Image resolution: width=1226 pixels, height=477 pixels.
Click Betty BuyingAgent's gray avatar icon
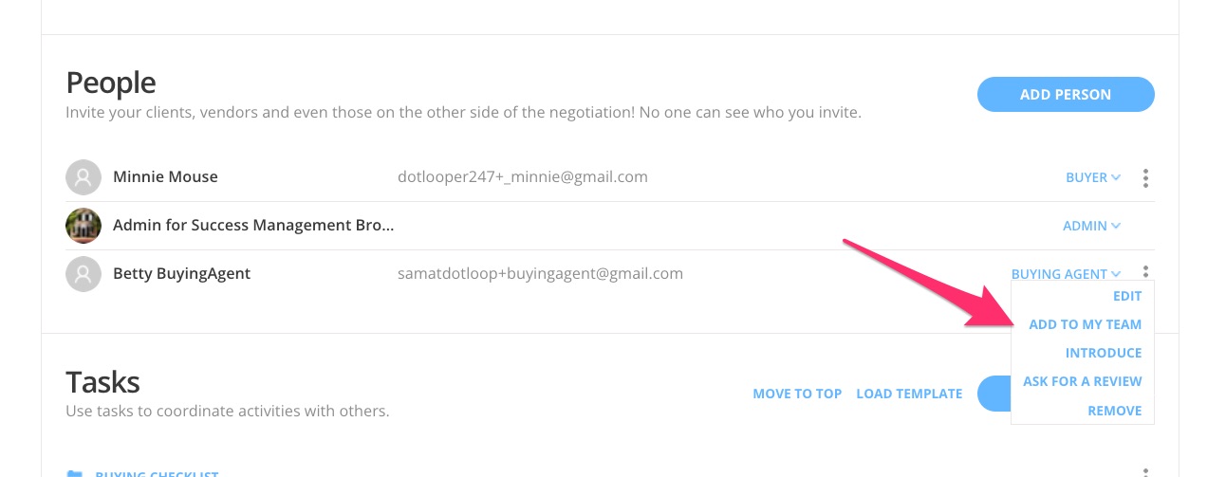(x=84, y=274)
